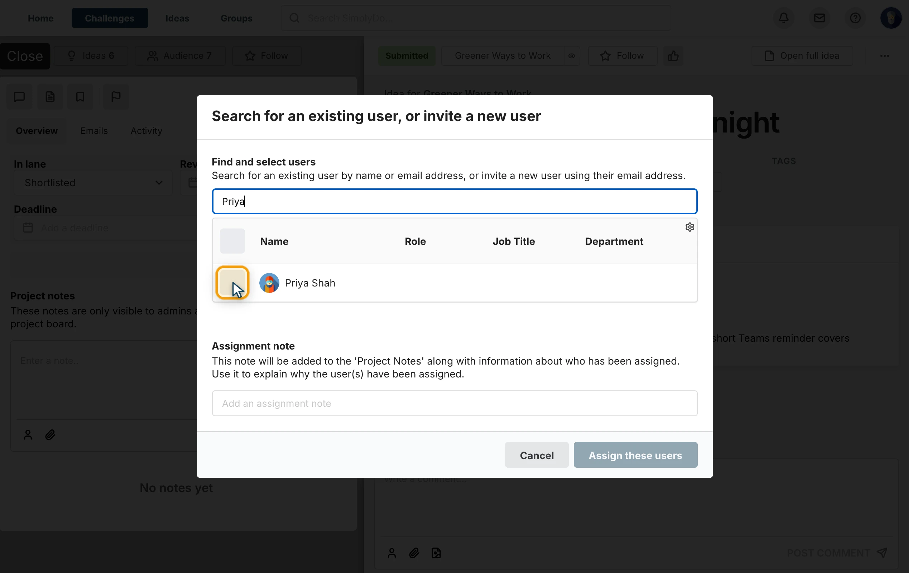Click the thumbs-up like icon

pyautogui.click(x=673, y=56)
